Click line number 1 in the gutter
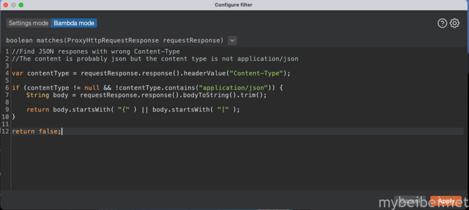The width and height of the screenshot is (469, 210). tap(7, 51)
